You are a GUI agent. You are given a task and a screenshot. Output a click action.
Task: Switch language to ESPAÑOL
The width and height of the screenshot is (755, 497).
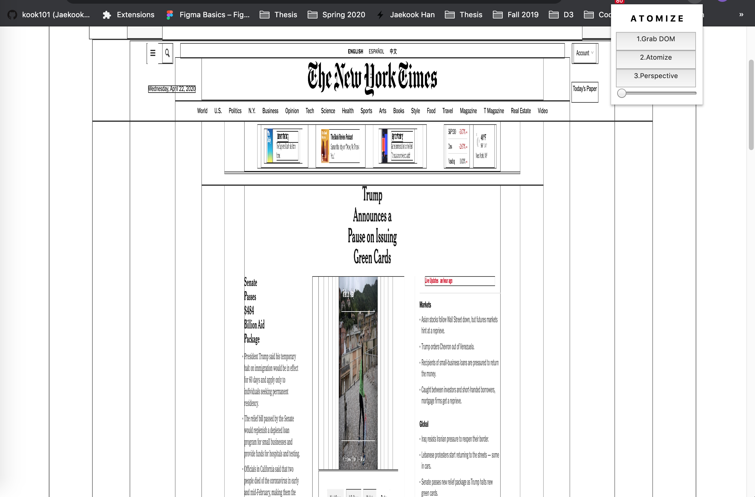click(376, 51)
